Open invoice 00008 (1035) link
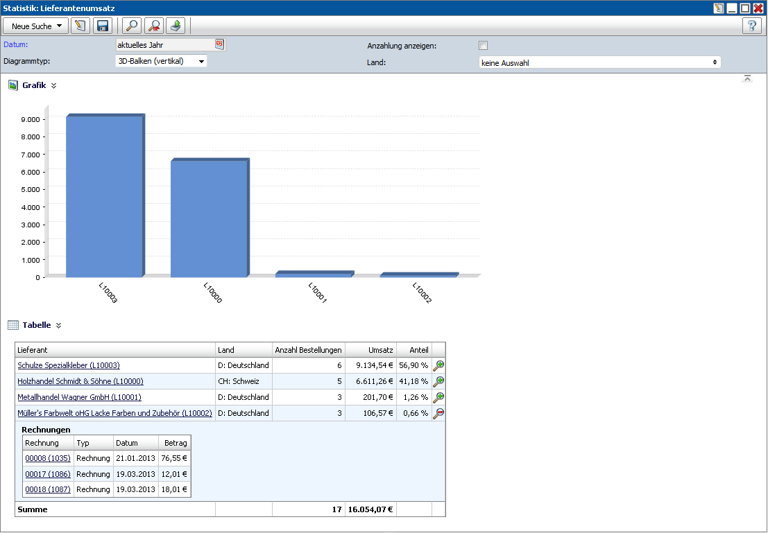The width and height of the screenshot is (768, 533). (x=46, y=458)
